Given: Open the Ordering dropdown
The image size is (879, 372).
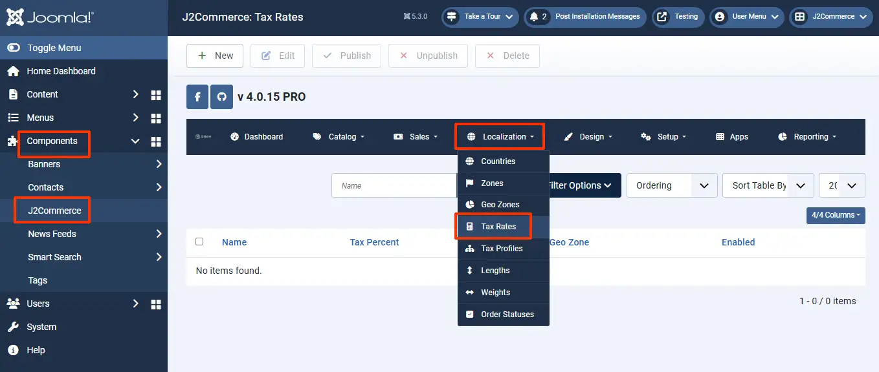Looking at the screenshot, I should tap(672, 185).
